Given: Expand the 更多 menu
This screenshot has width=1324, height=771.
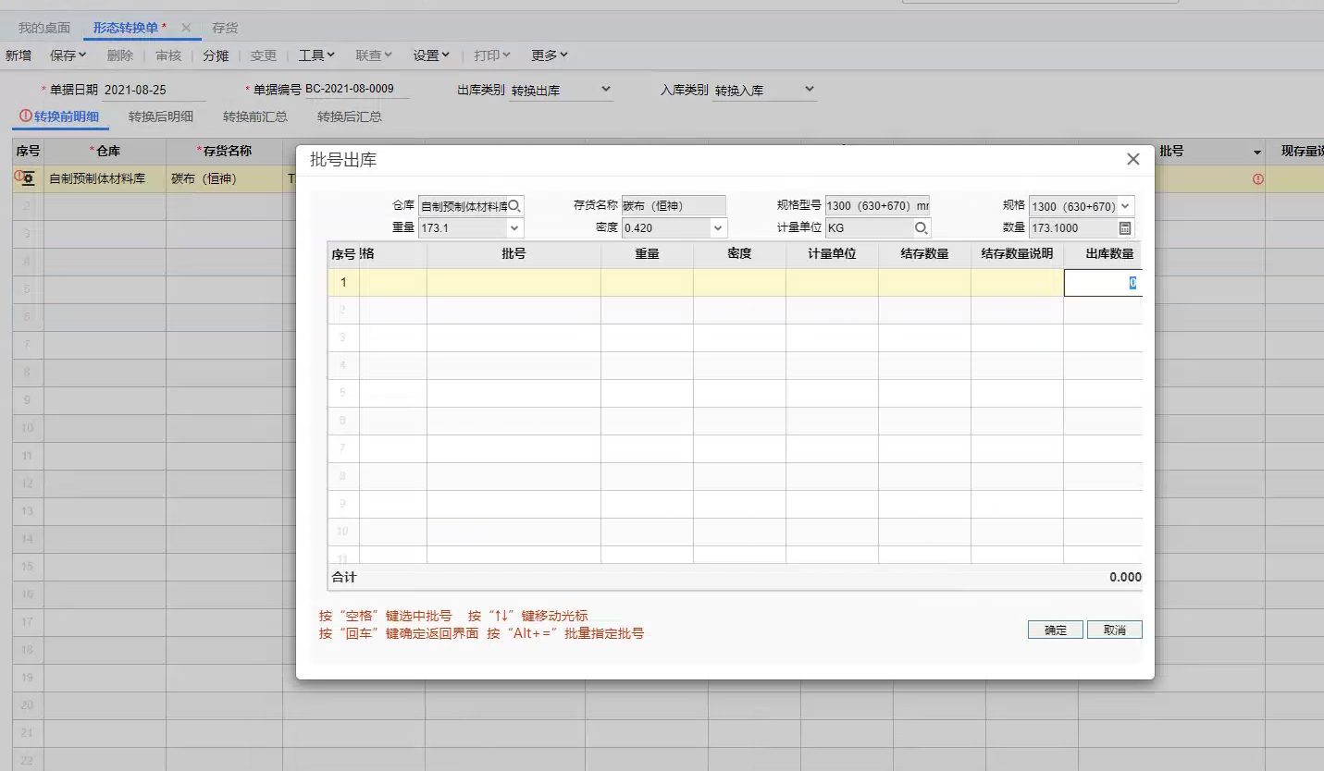Looking at the screenshot, I should (550, 55).
